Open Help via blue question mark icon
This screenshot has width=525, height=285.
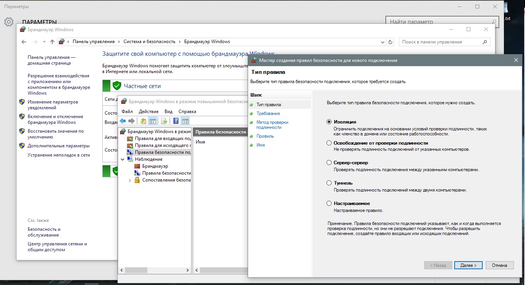(x=176, y=121)
